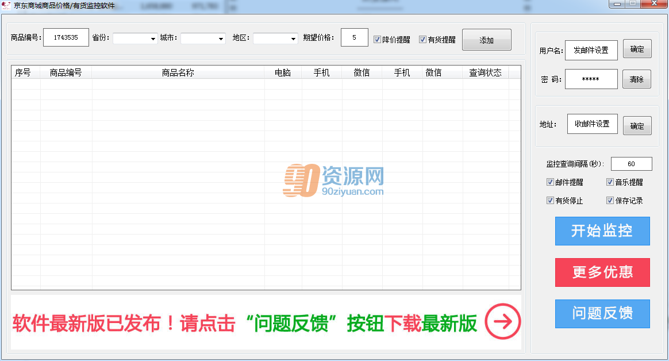Sort by 商品编号 column header
Image resolution: width=669 pixels, height=361 pixels.
pos(66,72)
